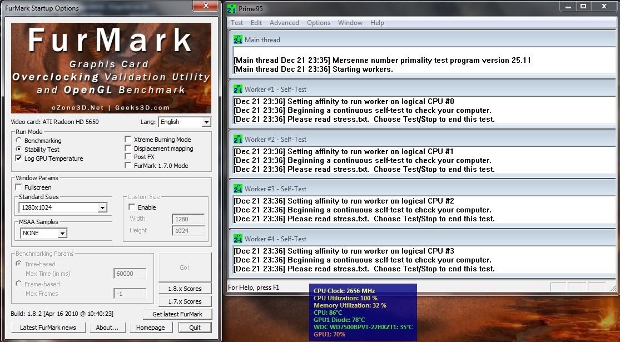Enable Xtreme Burning Mode checkbox

click(x=128, y=140)
